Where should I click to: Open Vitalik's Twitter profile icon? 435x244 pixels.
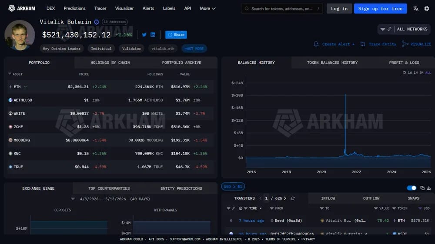click(144, 35)
